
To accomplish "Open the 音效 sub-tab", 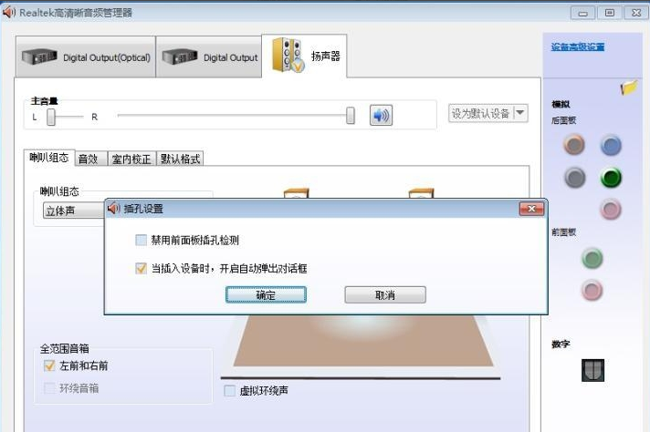I will (x=89, y=159).
